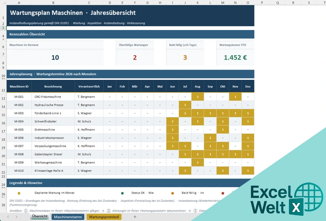Click the overdue maintenance value 2
326x221 pixels.
(135, 57)
